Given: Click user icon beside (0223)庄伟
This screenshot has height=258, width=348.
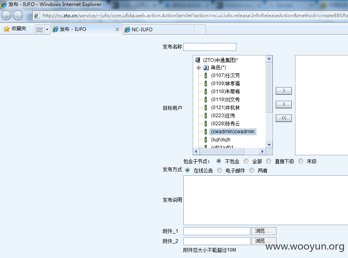Looking at the screenshot, I should (x=206, y=116).
